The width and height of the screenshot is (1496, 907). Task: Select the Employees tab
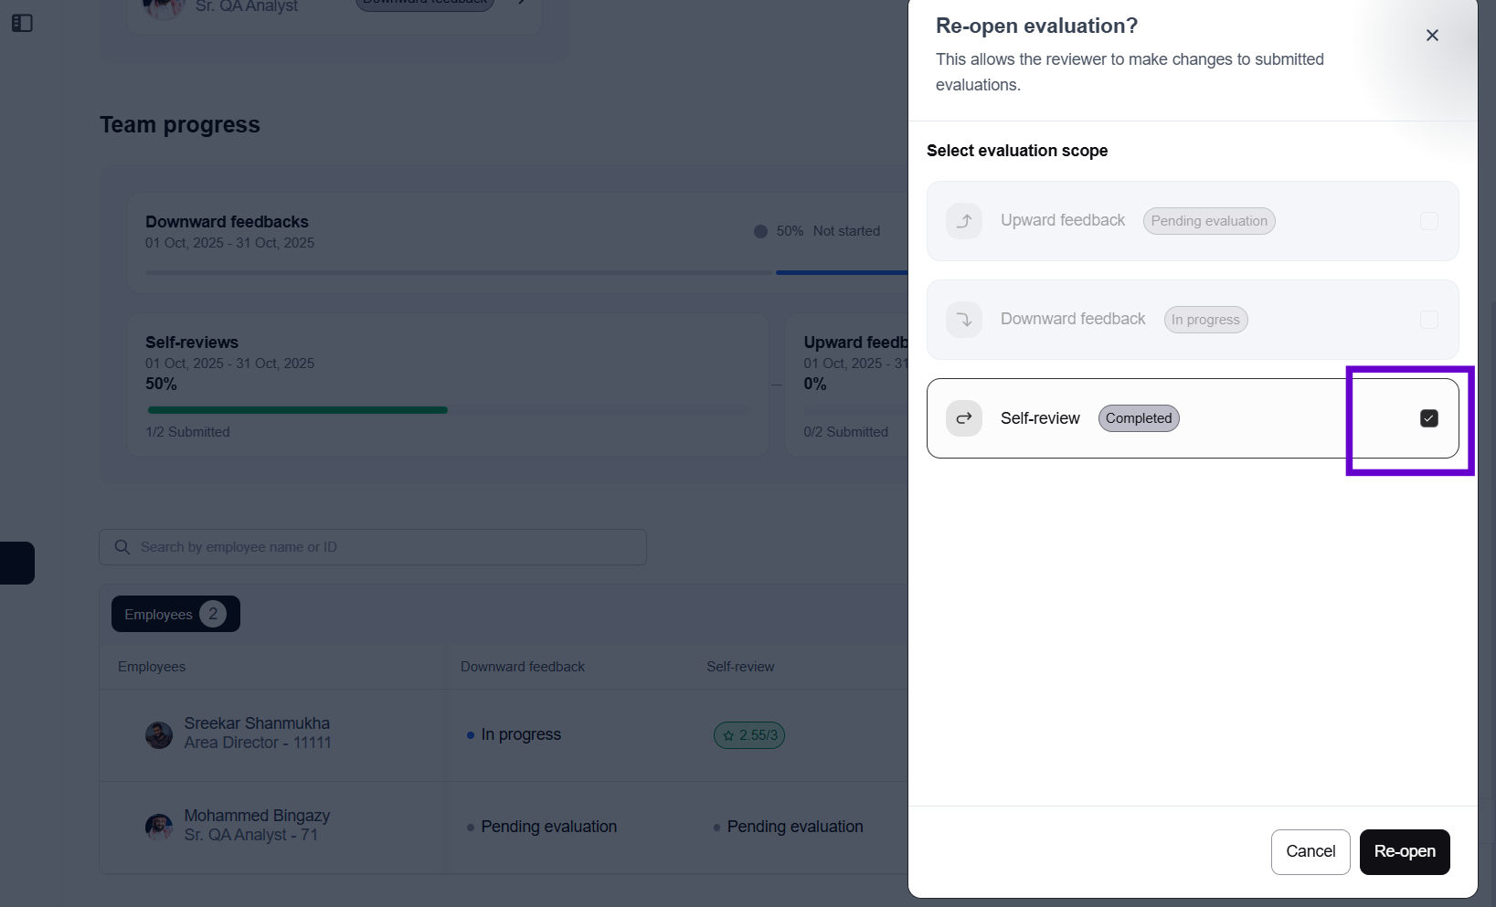point(175,614)
